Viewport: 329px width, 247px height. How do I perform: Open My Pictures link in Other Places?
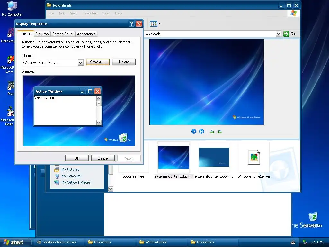pos(70,169)
